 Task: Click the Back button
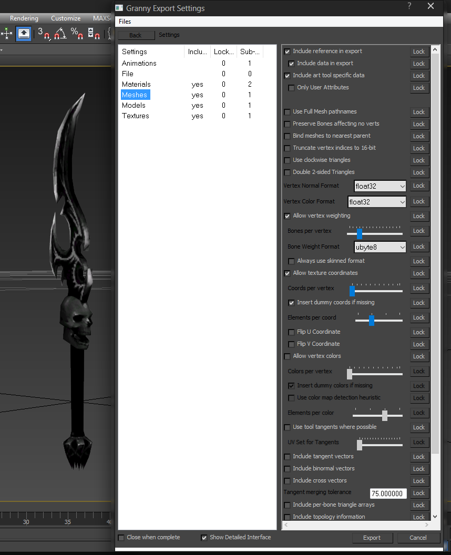pyautogui.click(x=136, y=35)
